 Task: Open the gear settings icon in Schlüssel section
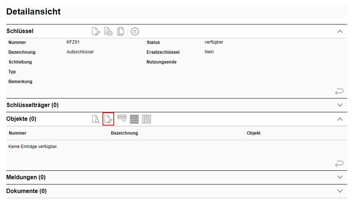click(135, 32)
